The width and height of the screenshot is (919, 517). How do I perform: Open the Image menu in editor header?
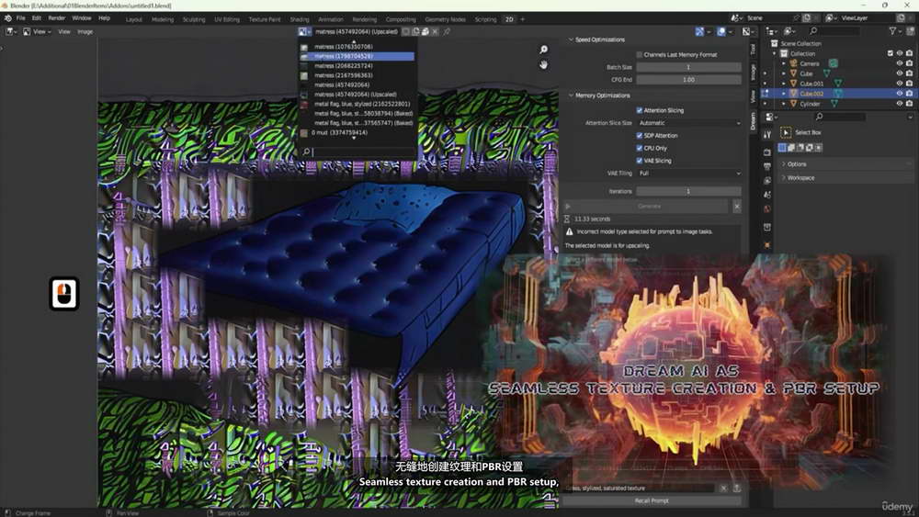(85, 31)
